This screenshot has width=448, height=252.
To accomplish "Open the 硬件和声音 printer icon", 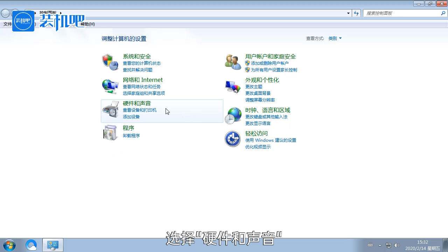I will coord(110,110).
